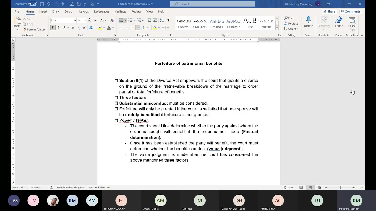Viewport: 376px width, 211px height.
Task: Switch to the Draw tab
Action: [x=56, y=11]
